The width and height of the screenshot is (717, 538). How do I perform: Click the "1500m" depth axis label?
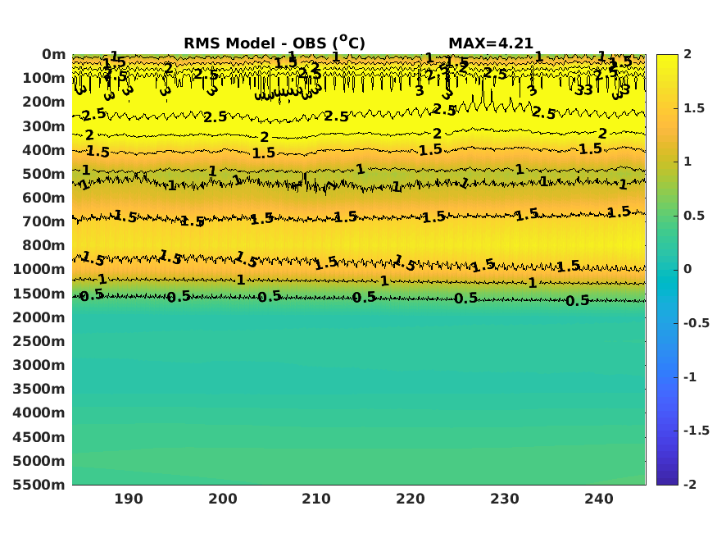(x=39, y=294)
